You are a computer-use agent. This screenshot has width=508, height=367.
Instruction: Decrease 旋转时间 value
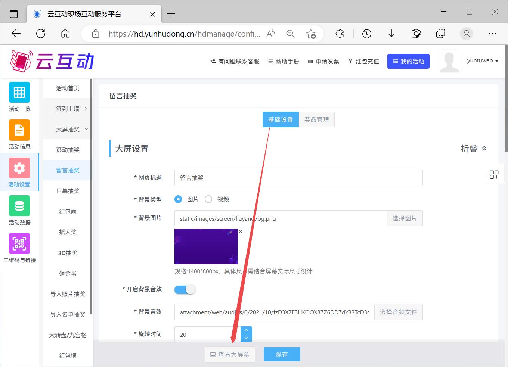click(246, 338)
